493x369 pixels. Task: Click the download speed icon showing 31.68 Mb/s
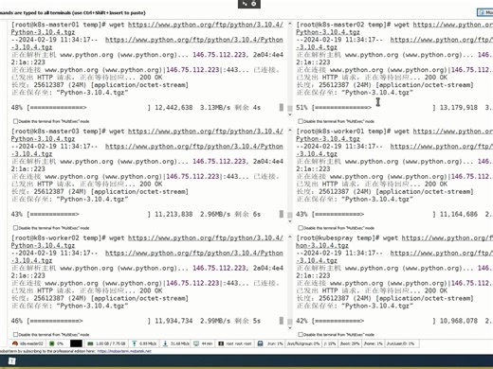(x=165, y=343)
